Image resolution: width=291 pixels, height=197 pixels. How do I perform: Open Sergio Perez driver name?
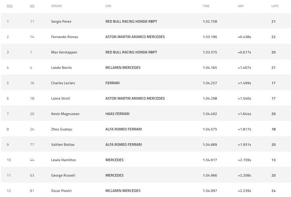click(61, 21)
